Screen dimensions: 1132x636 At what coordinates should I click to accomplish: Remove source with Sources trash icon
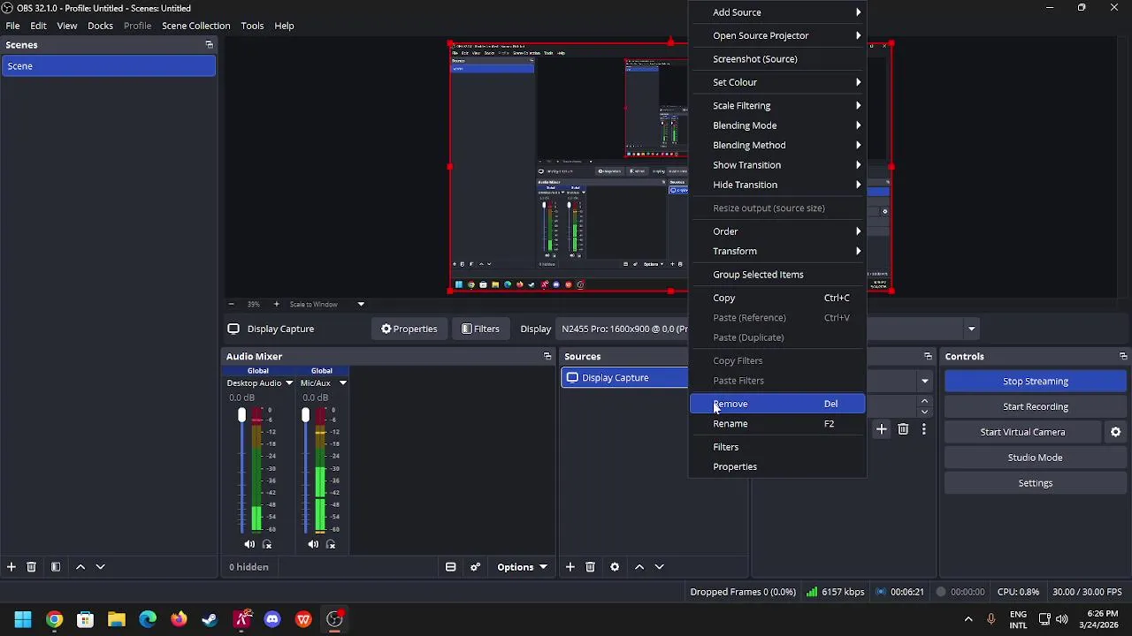click(x=590, y=567)
